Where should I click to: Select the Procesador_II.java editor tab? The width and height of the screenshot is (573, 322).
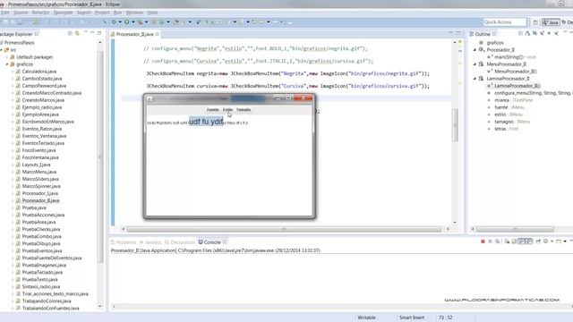click(135, 34)
